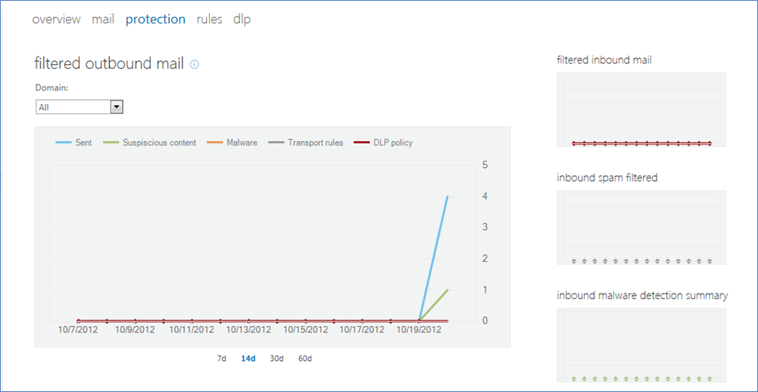Click the Transport rules legend label
Viewport: 758px width, 392px height.
pos(315,143)
